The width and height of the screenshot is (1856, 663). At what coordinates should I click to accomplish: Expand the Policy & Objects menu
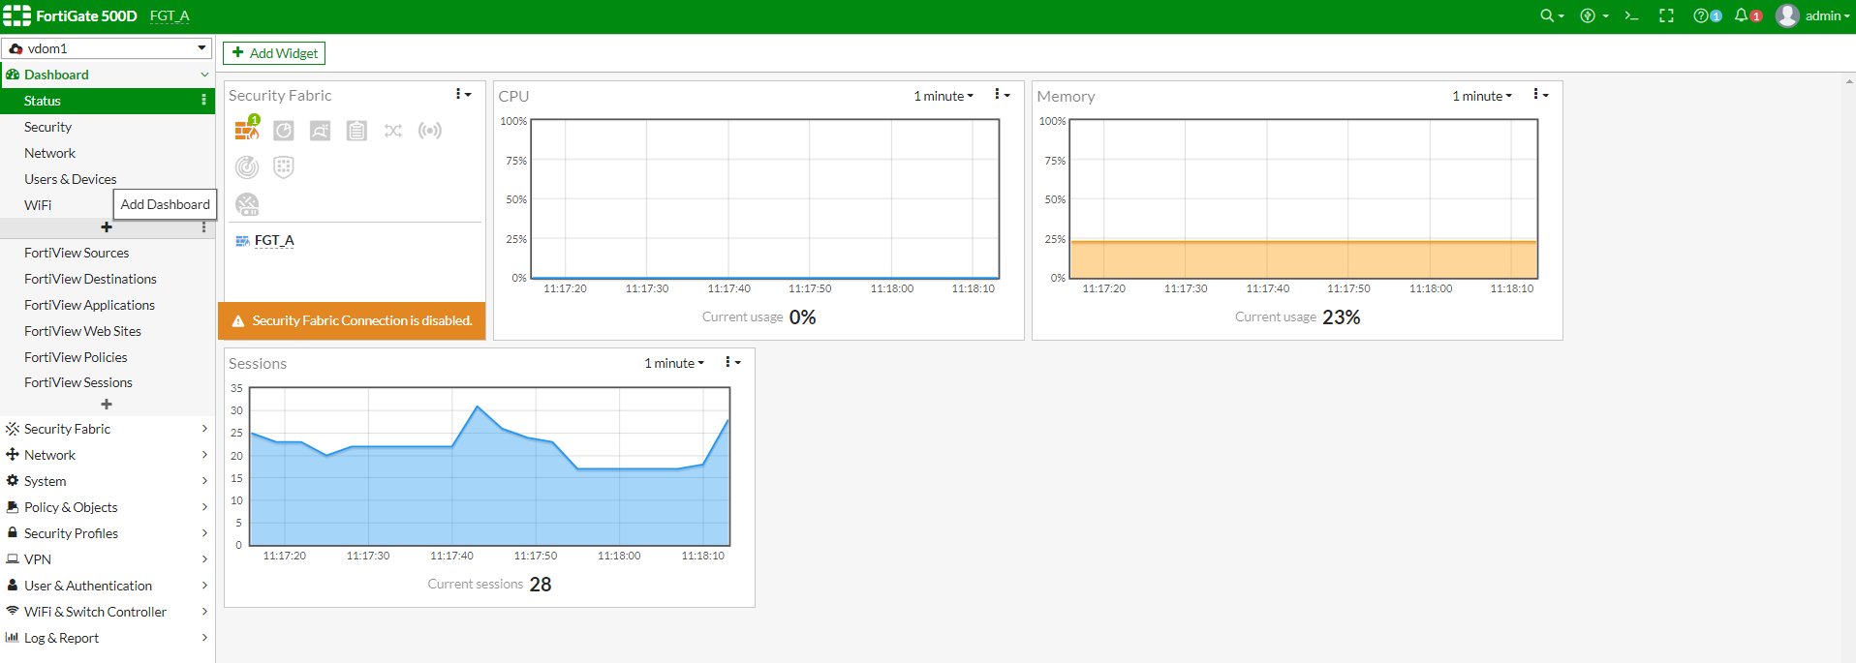coord(107,507)
